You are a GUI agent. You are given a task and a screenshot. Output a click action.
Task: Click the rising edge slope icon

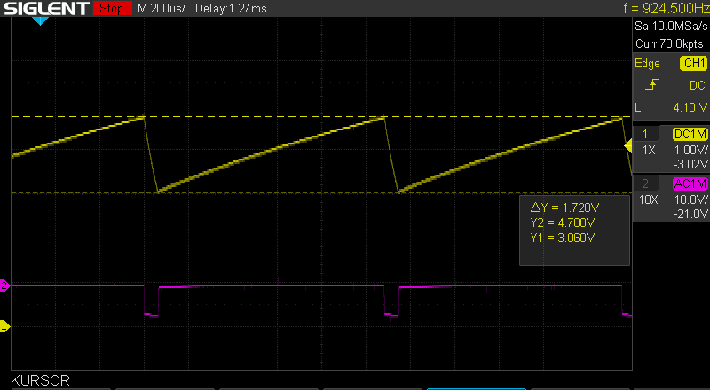coord(651,85)
